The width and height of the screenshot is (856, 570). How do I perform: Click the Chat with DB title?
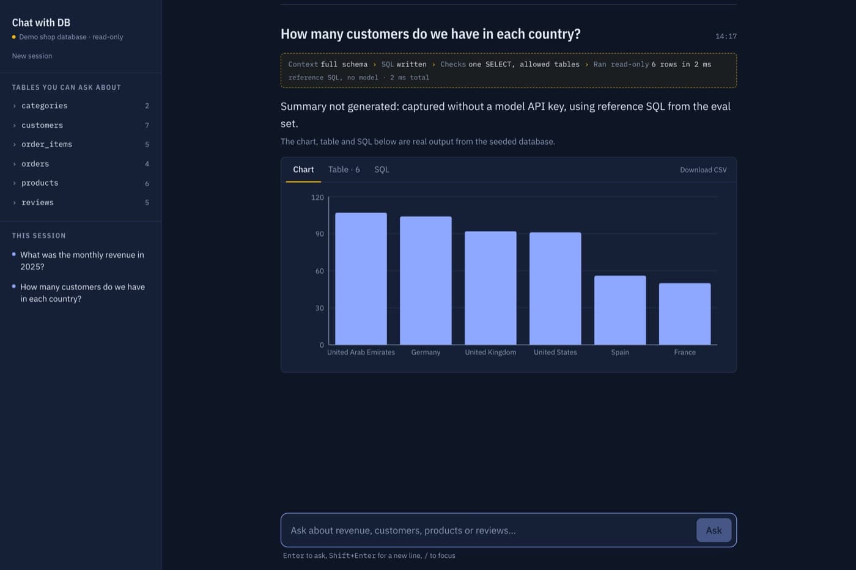click(x=41, y=23)
